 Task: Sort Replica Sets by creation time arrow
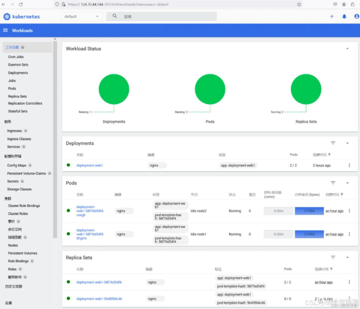(331, 269)
